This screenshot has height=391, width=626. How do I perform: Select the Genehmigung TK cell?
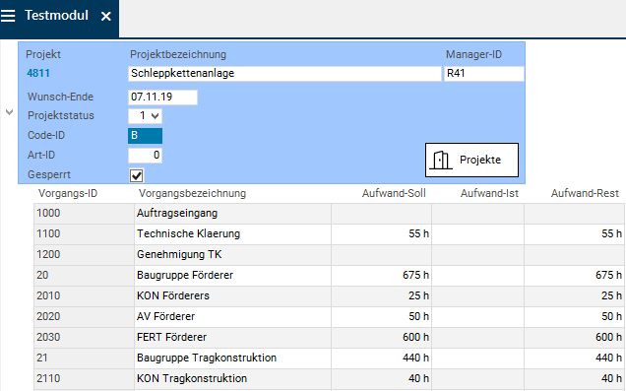pos(232,255)
